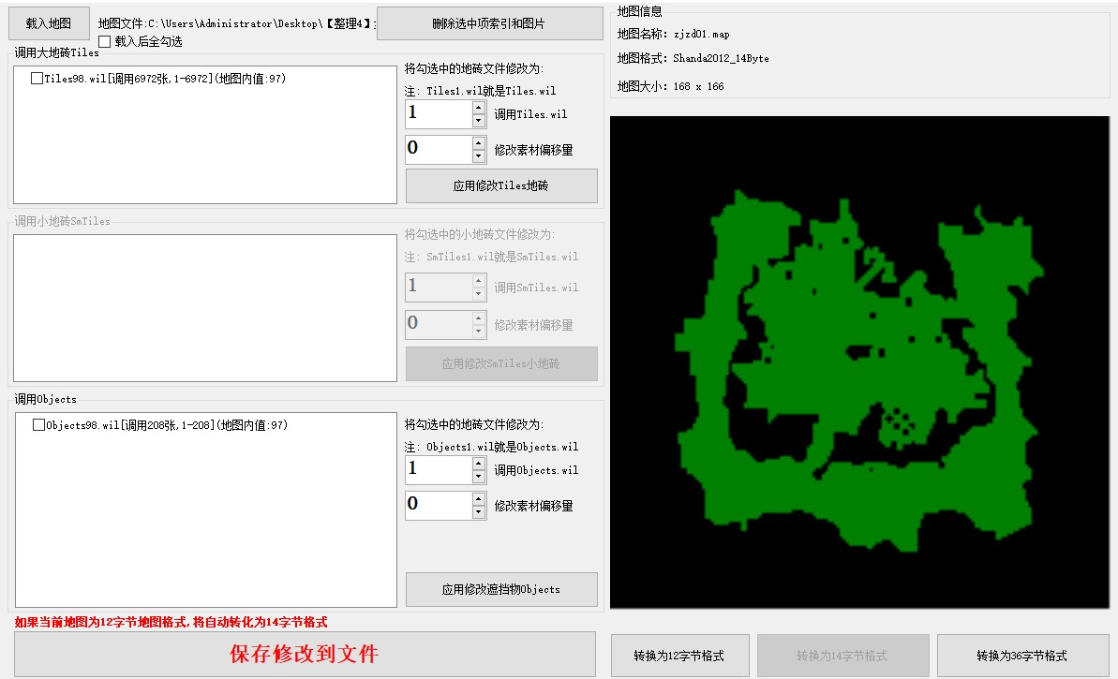Click the 载入地图 button

click(49, 23)
